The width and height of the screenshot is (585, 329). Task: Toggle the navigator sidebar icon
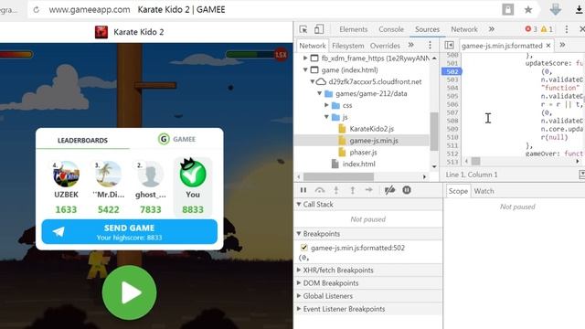[x=449, y=45]
